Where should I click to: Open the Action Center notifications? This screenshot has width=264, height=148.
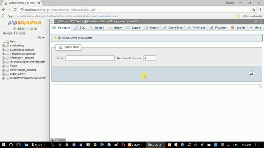257,145
